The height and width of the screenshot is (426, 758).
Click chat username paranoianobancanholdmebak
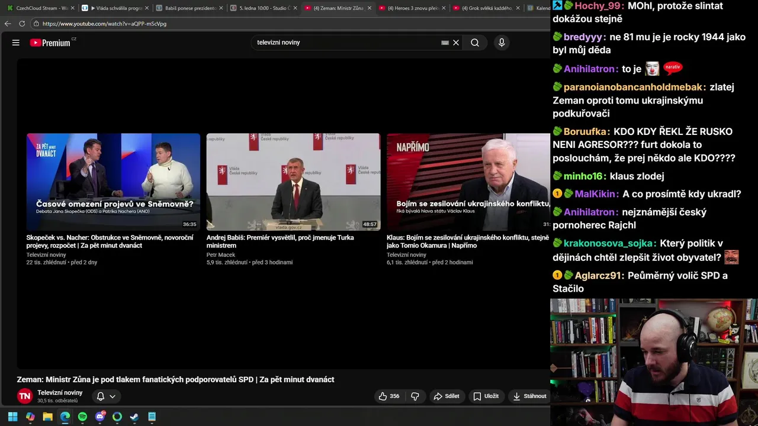[633, 87]
